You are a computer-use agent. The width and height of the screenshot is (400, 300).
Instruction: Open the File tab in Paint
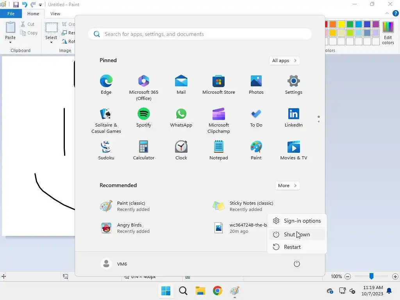coord(11,14)
